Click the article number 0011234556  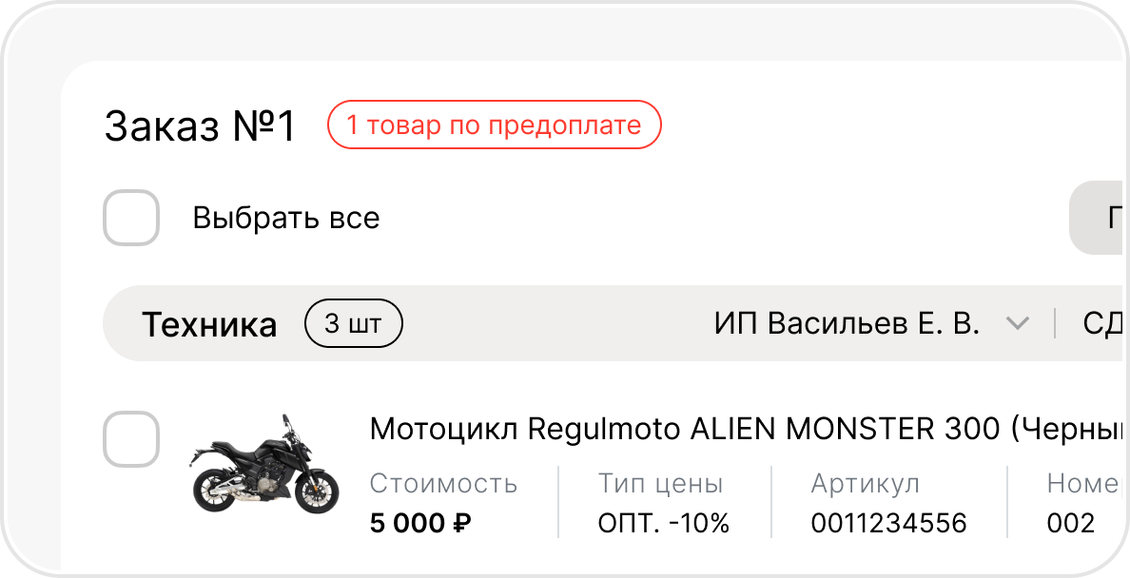tap(888, 522)
